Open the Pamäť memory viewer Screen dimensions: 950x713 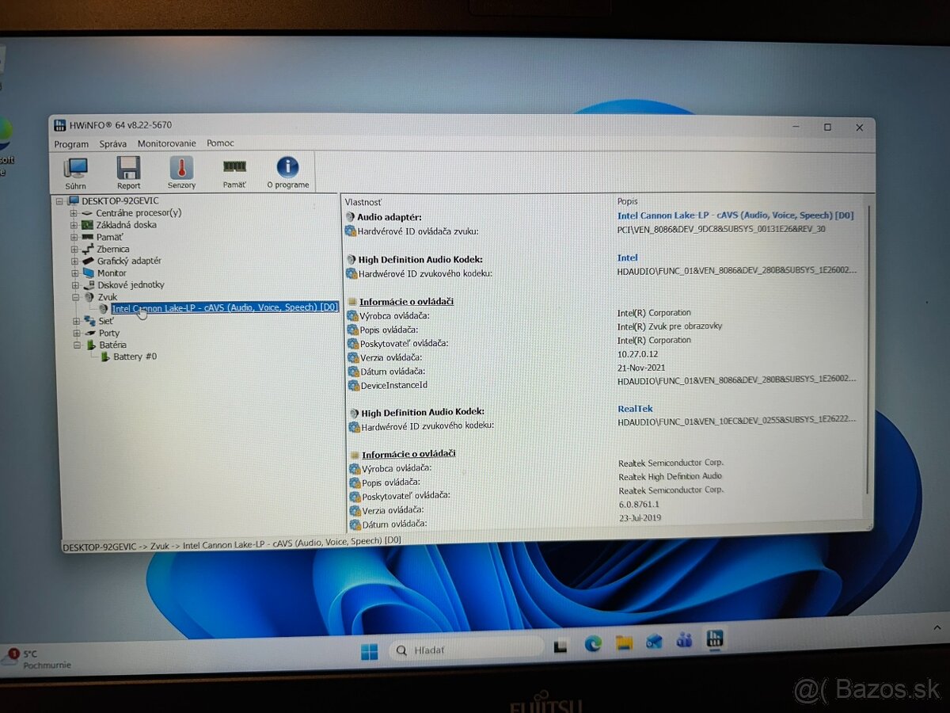point(234,171)
